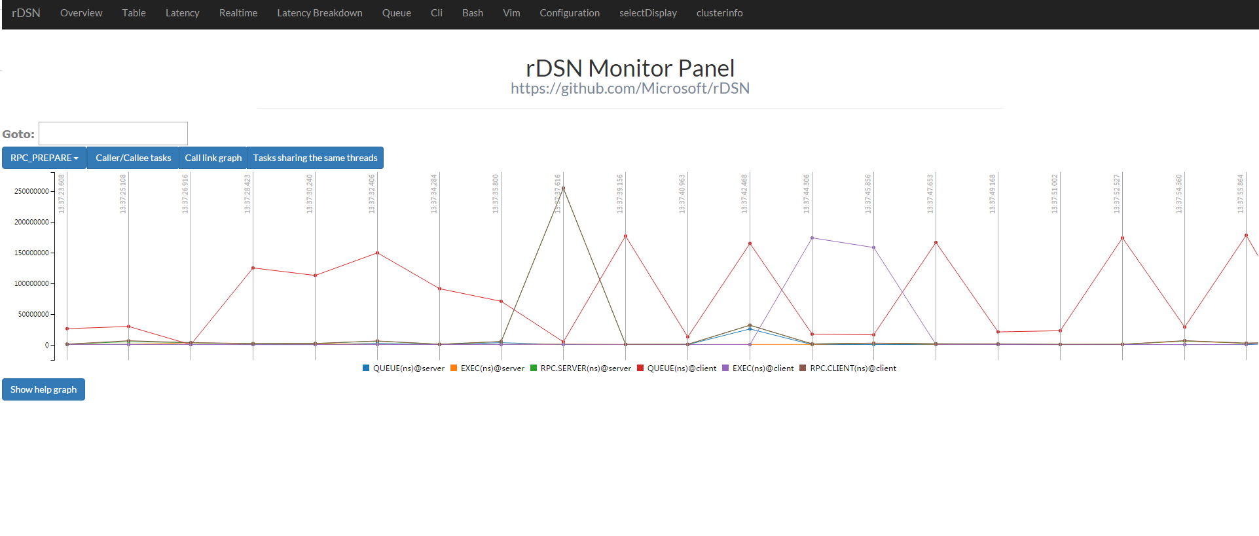Click the purple peak data point at 13:37:44.306
This screenshot has width=1259, height=536.
[x=812, y=238]
